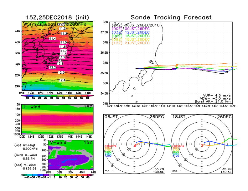Select the '(up) WS+hgt @200hPa' caption

tap(26, 147)
